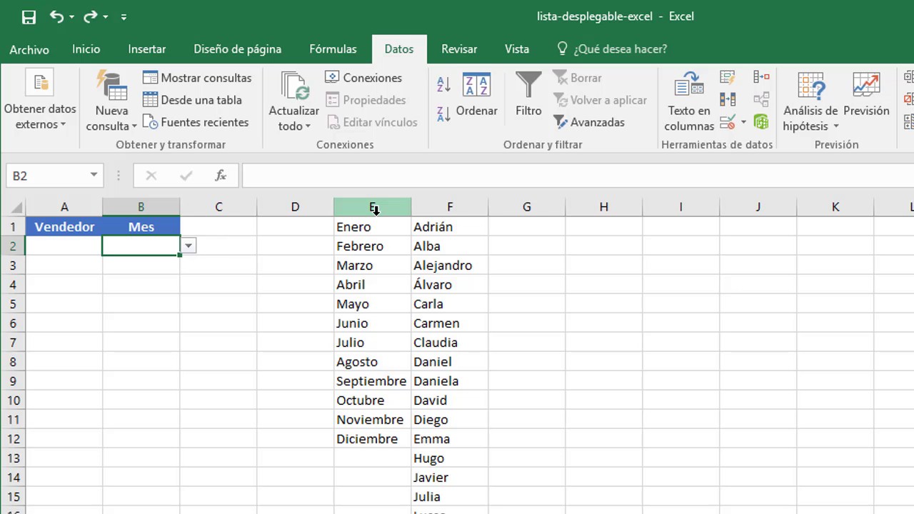914x514 pixels.
Task: Click the Insert function fx icon
Action: point(221,176)
